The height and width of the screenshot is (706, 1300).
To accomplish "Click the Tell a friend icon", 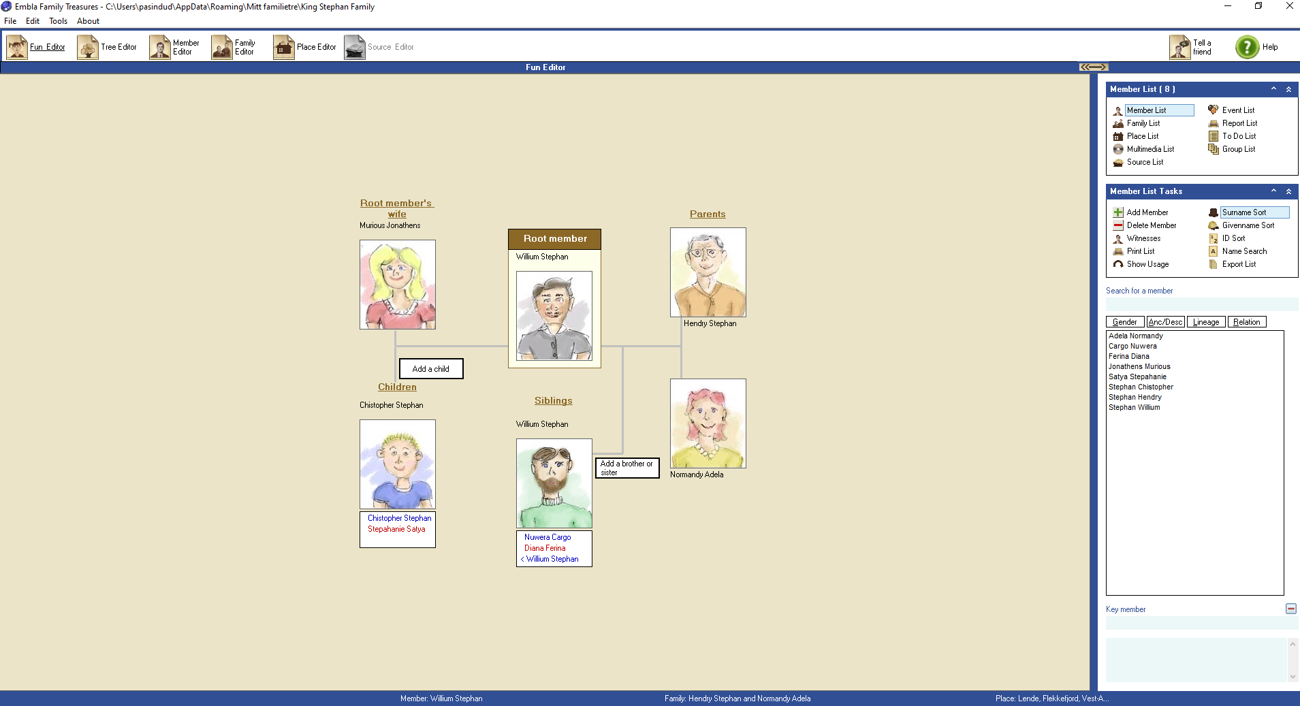I will pyautogui.click(x=1179, y=47).
